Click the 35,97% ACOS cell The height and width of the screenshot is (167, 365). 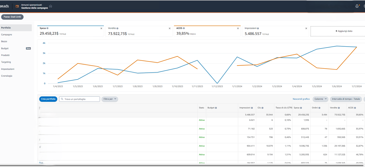coord(359,129)
